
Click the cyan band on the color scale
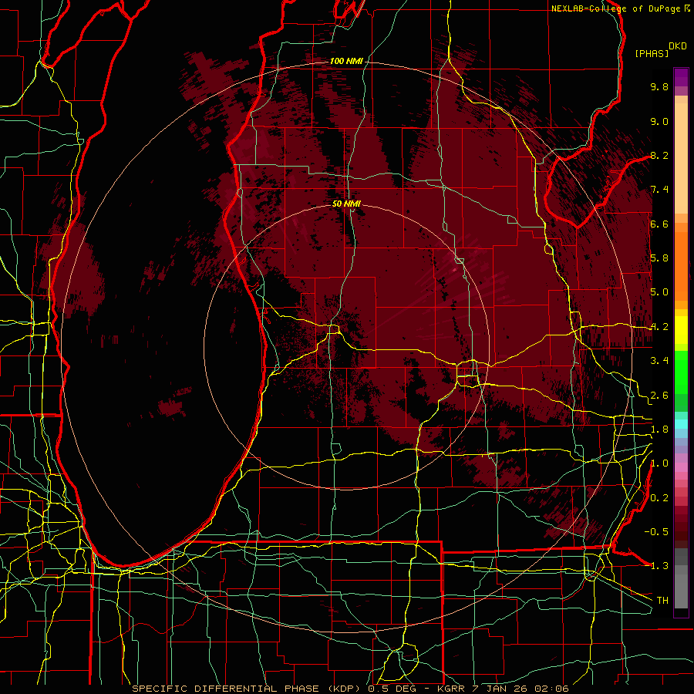point(681,423)
